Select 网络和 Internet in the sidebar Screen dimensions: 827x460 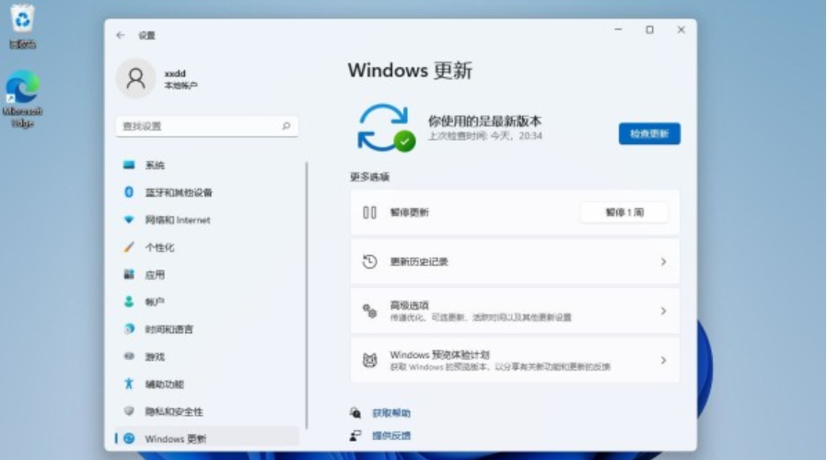pyautogui.click(x=206, y=220)
